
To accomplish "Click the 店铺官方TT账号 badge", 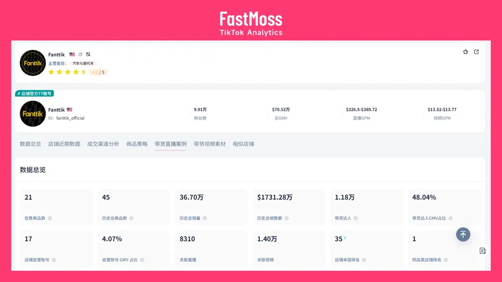I will point(35,93).
